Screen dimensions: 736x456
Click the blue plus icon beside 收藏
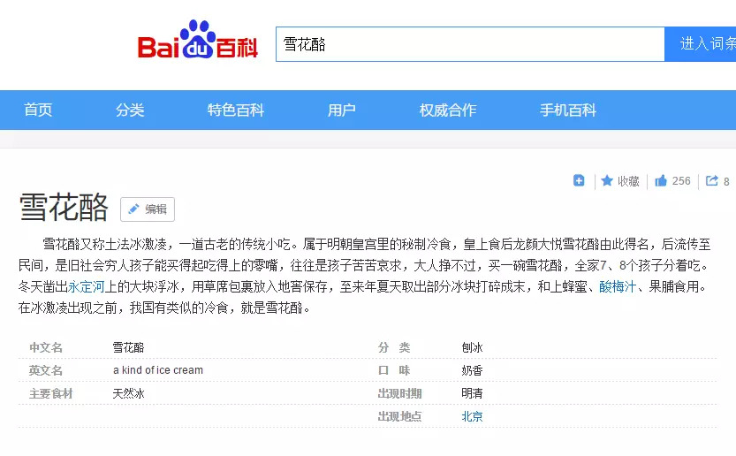[x=579, y=180]
